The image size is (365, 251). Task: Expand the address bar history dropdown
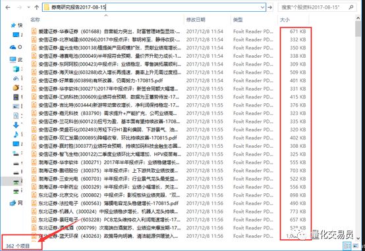pos(263,7)
